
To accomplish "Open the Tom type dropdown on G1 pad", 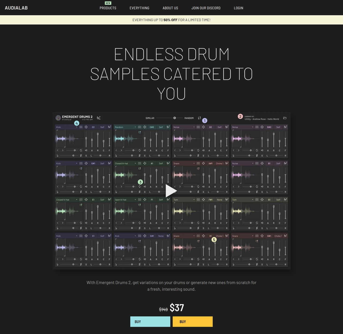I will point(243,200).
